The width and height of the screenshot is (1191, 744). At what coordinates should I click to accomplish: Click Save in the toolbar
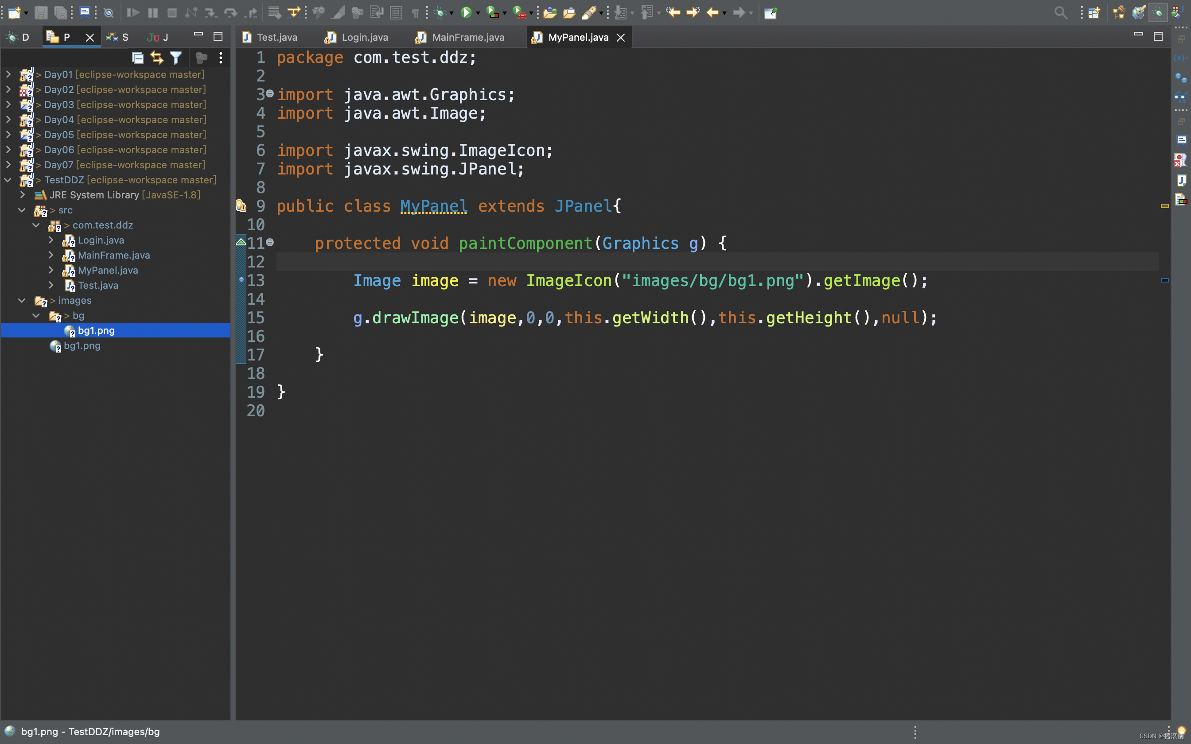[41, 13]
